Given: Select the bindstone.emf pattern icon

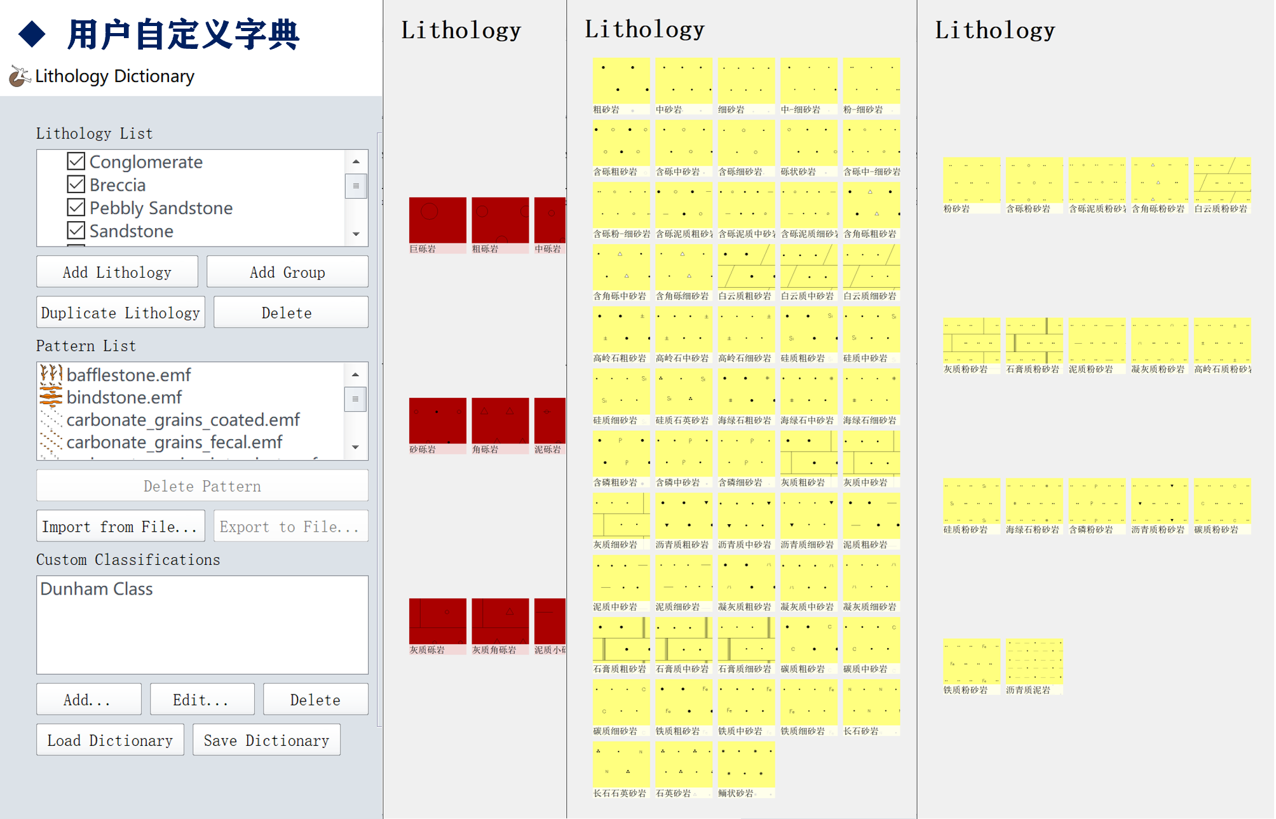Looking at the screenshot, I should (51, 396).
